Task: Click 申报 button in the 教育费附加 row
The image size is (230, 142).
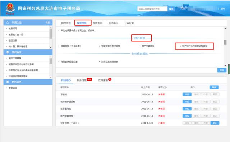Action: coord(187,109)
